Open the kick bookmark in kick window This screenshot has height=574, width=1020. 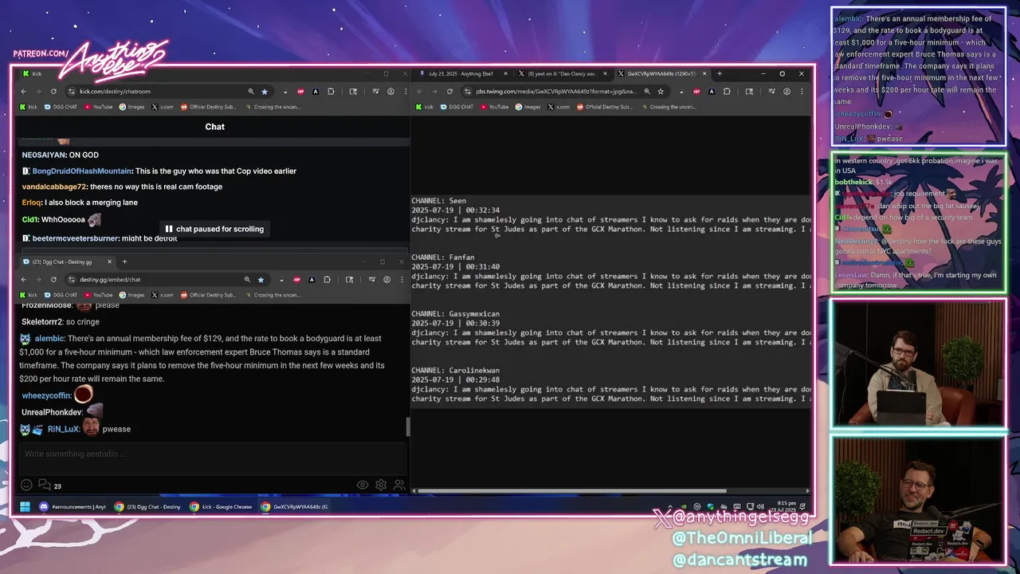(x=29, y=107)
